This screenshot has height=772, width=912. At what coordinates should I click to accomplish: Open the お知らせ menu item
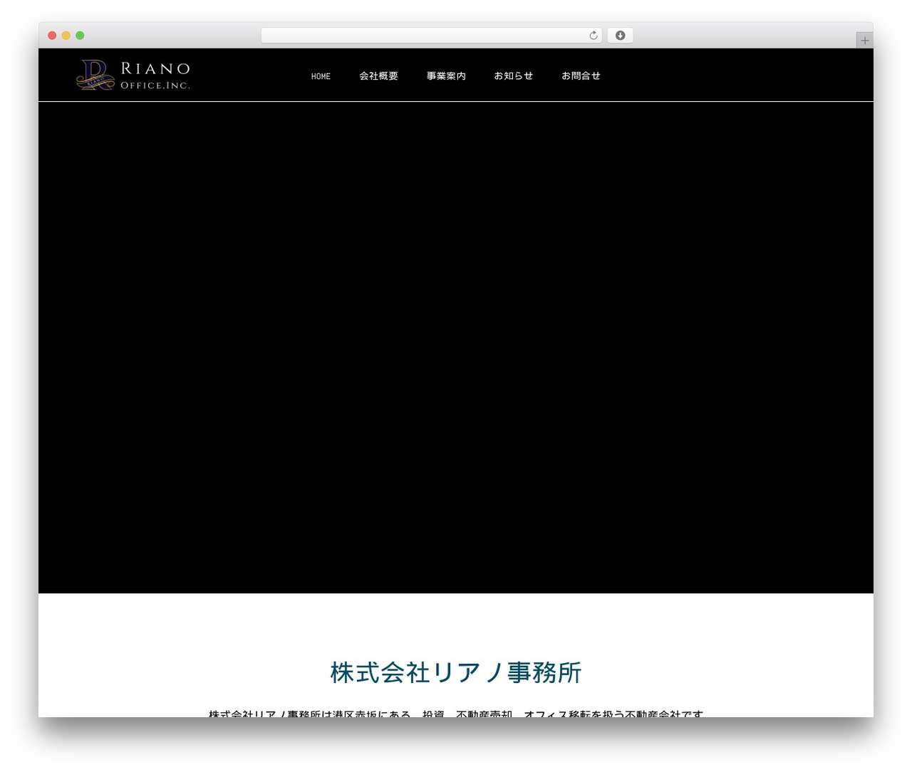pos(514,76)
